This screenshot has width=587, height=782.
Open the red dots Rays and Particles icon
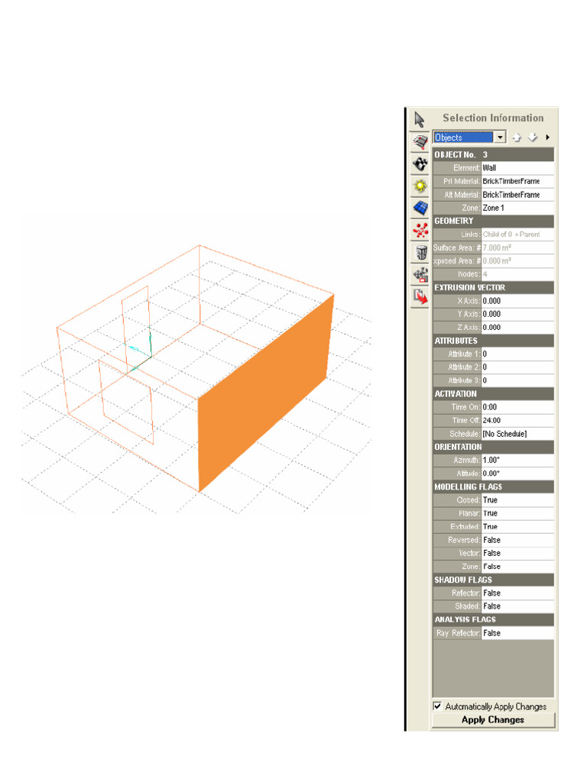point(420,230)
